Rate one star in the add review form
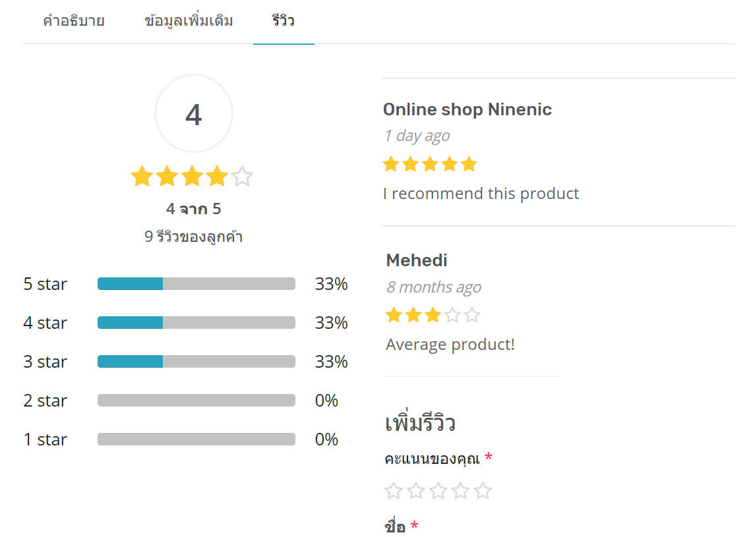This screenshot has width=755, height=537. pos(394,491)
